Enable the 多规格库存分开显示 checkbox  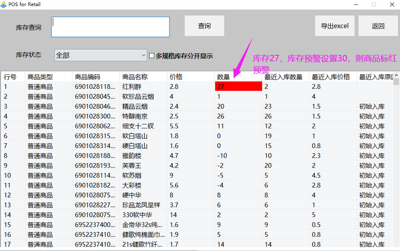point(151,55)
